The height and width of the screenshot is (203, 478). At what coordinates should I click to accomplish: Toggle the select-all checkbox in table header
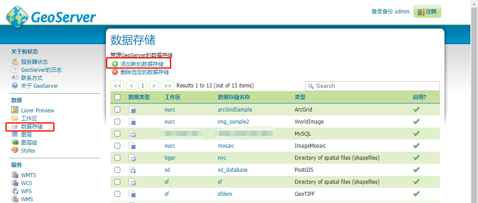click(x=117, y=97)
